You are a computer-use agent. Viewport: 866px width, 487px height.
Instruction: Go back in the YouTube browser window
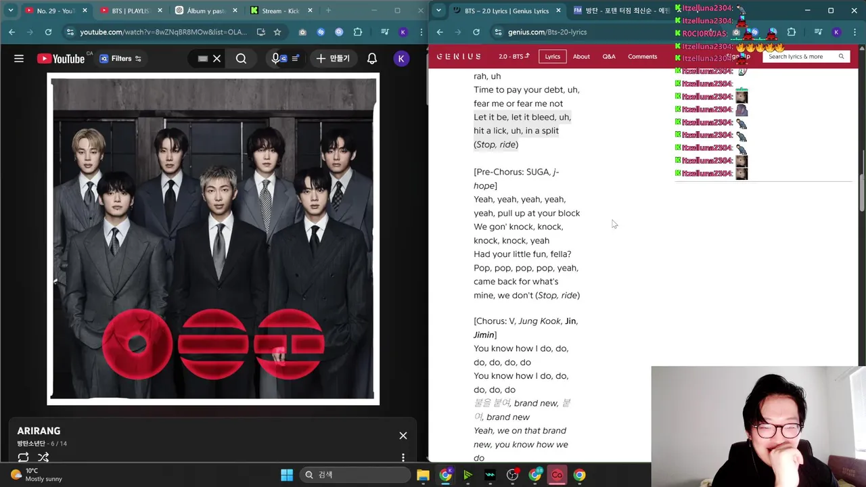point(12,32)
